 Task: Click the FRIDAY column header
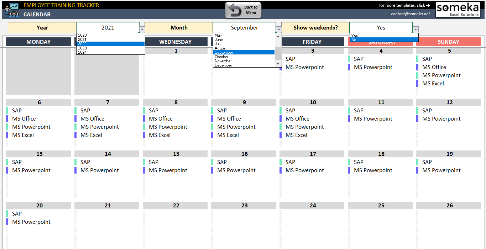[x=312, y=42]
